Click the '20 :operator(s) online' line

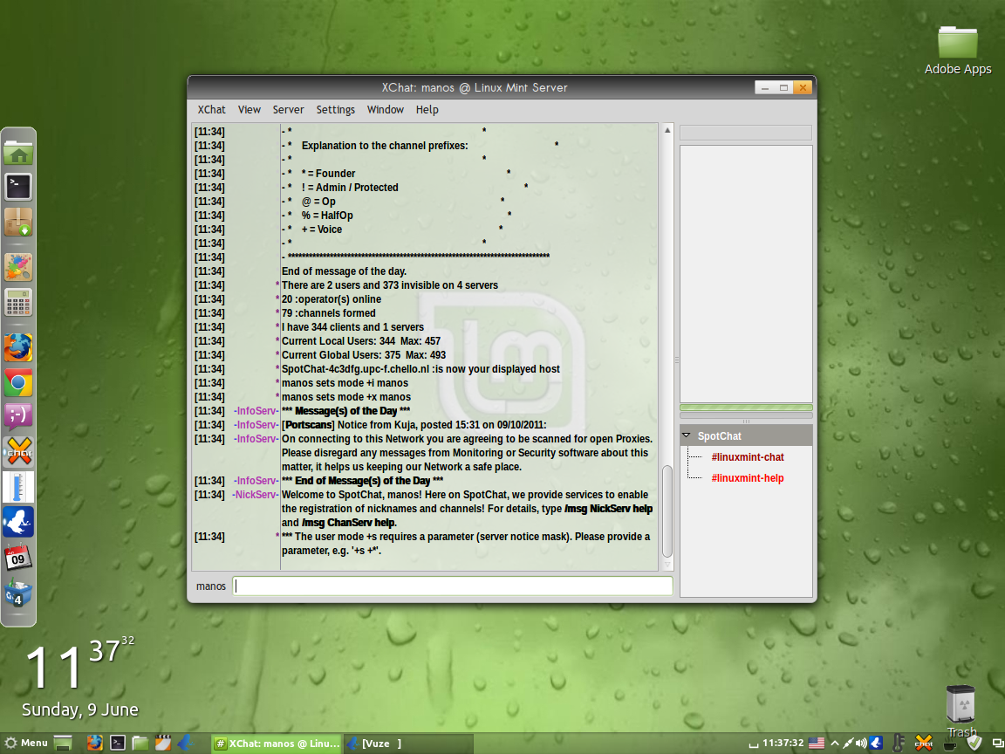[332, 299]
